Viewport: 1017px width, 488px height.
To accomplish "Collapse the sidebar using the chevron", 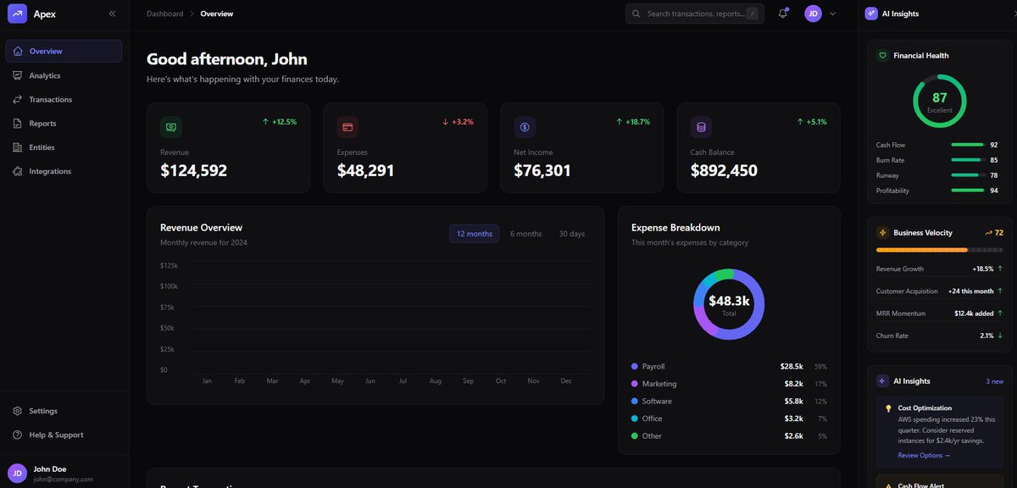I will tap(111, 13).
